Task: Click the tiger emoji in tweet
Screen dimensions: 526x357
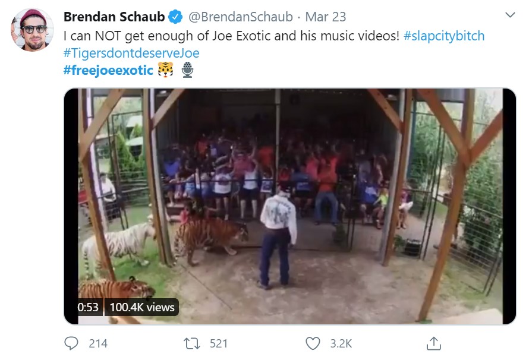Action: click(165, 71)
